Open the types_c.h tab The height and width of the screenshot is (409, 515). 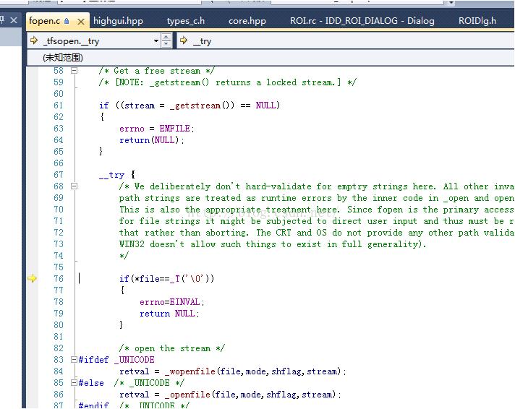(x=185, y=21)
